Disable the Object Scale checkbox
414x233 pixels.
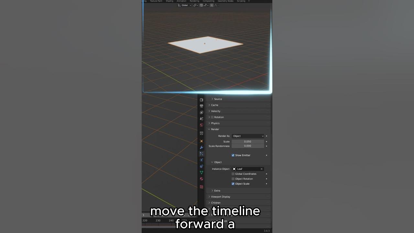pyautogui.click(x=233, y=184)
